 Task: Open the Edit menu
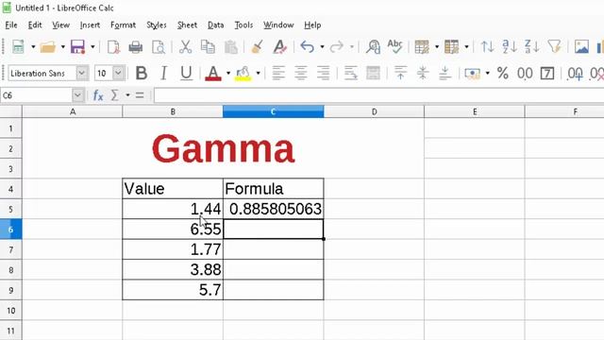point(35,25)
